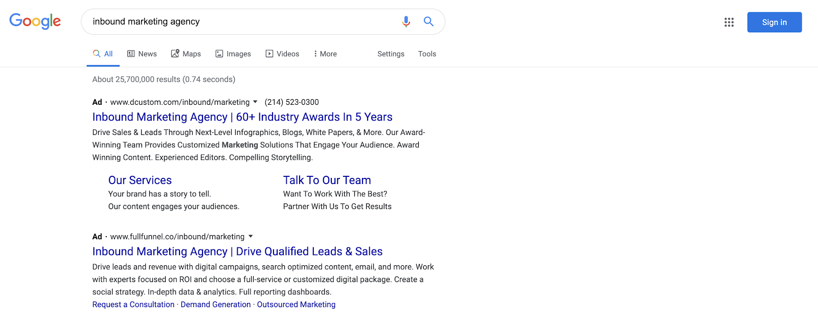Click the Sign in button

[775, 22]
